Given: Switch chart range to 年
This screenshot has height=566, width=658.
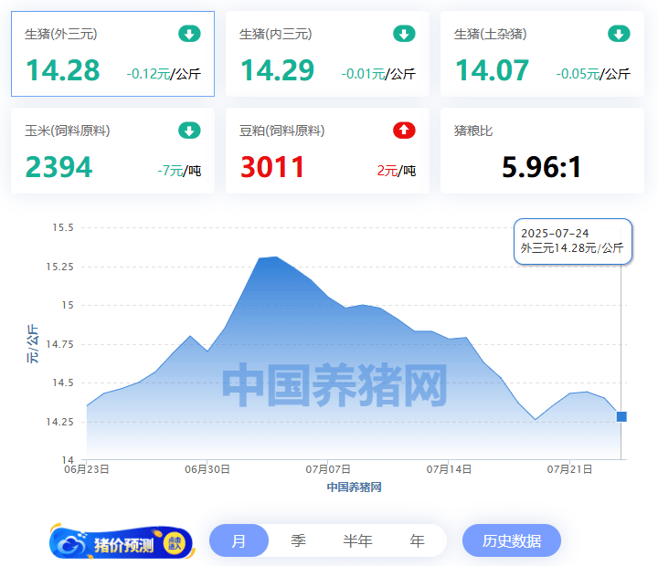Looking at the screenshot, I should (x=417, y=540).
